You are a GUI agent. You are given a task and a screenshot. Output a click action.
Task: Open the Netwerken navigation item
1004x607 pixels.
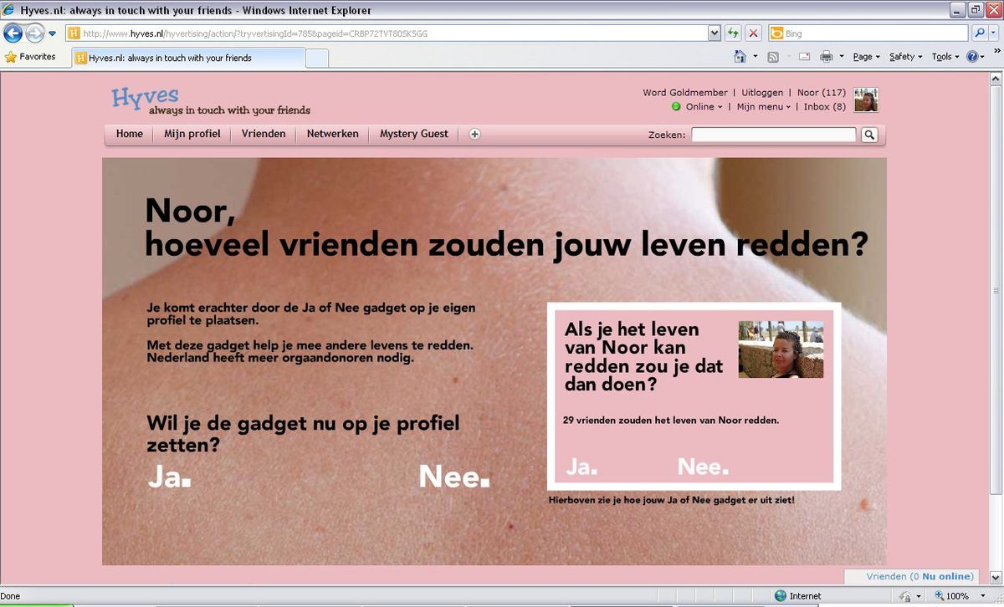(x=332, y=134)
